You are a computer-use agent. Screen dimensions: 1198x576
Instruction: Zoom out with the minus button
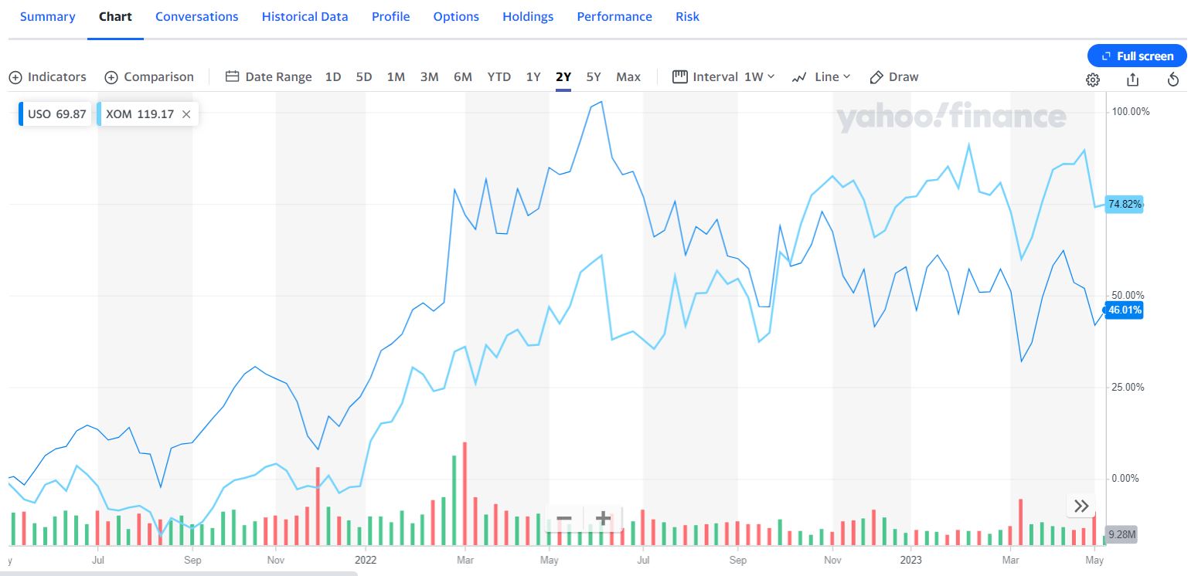tap(564, 518)
